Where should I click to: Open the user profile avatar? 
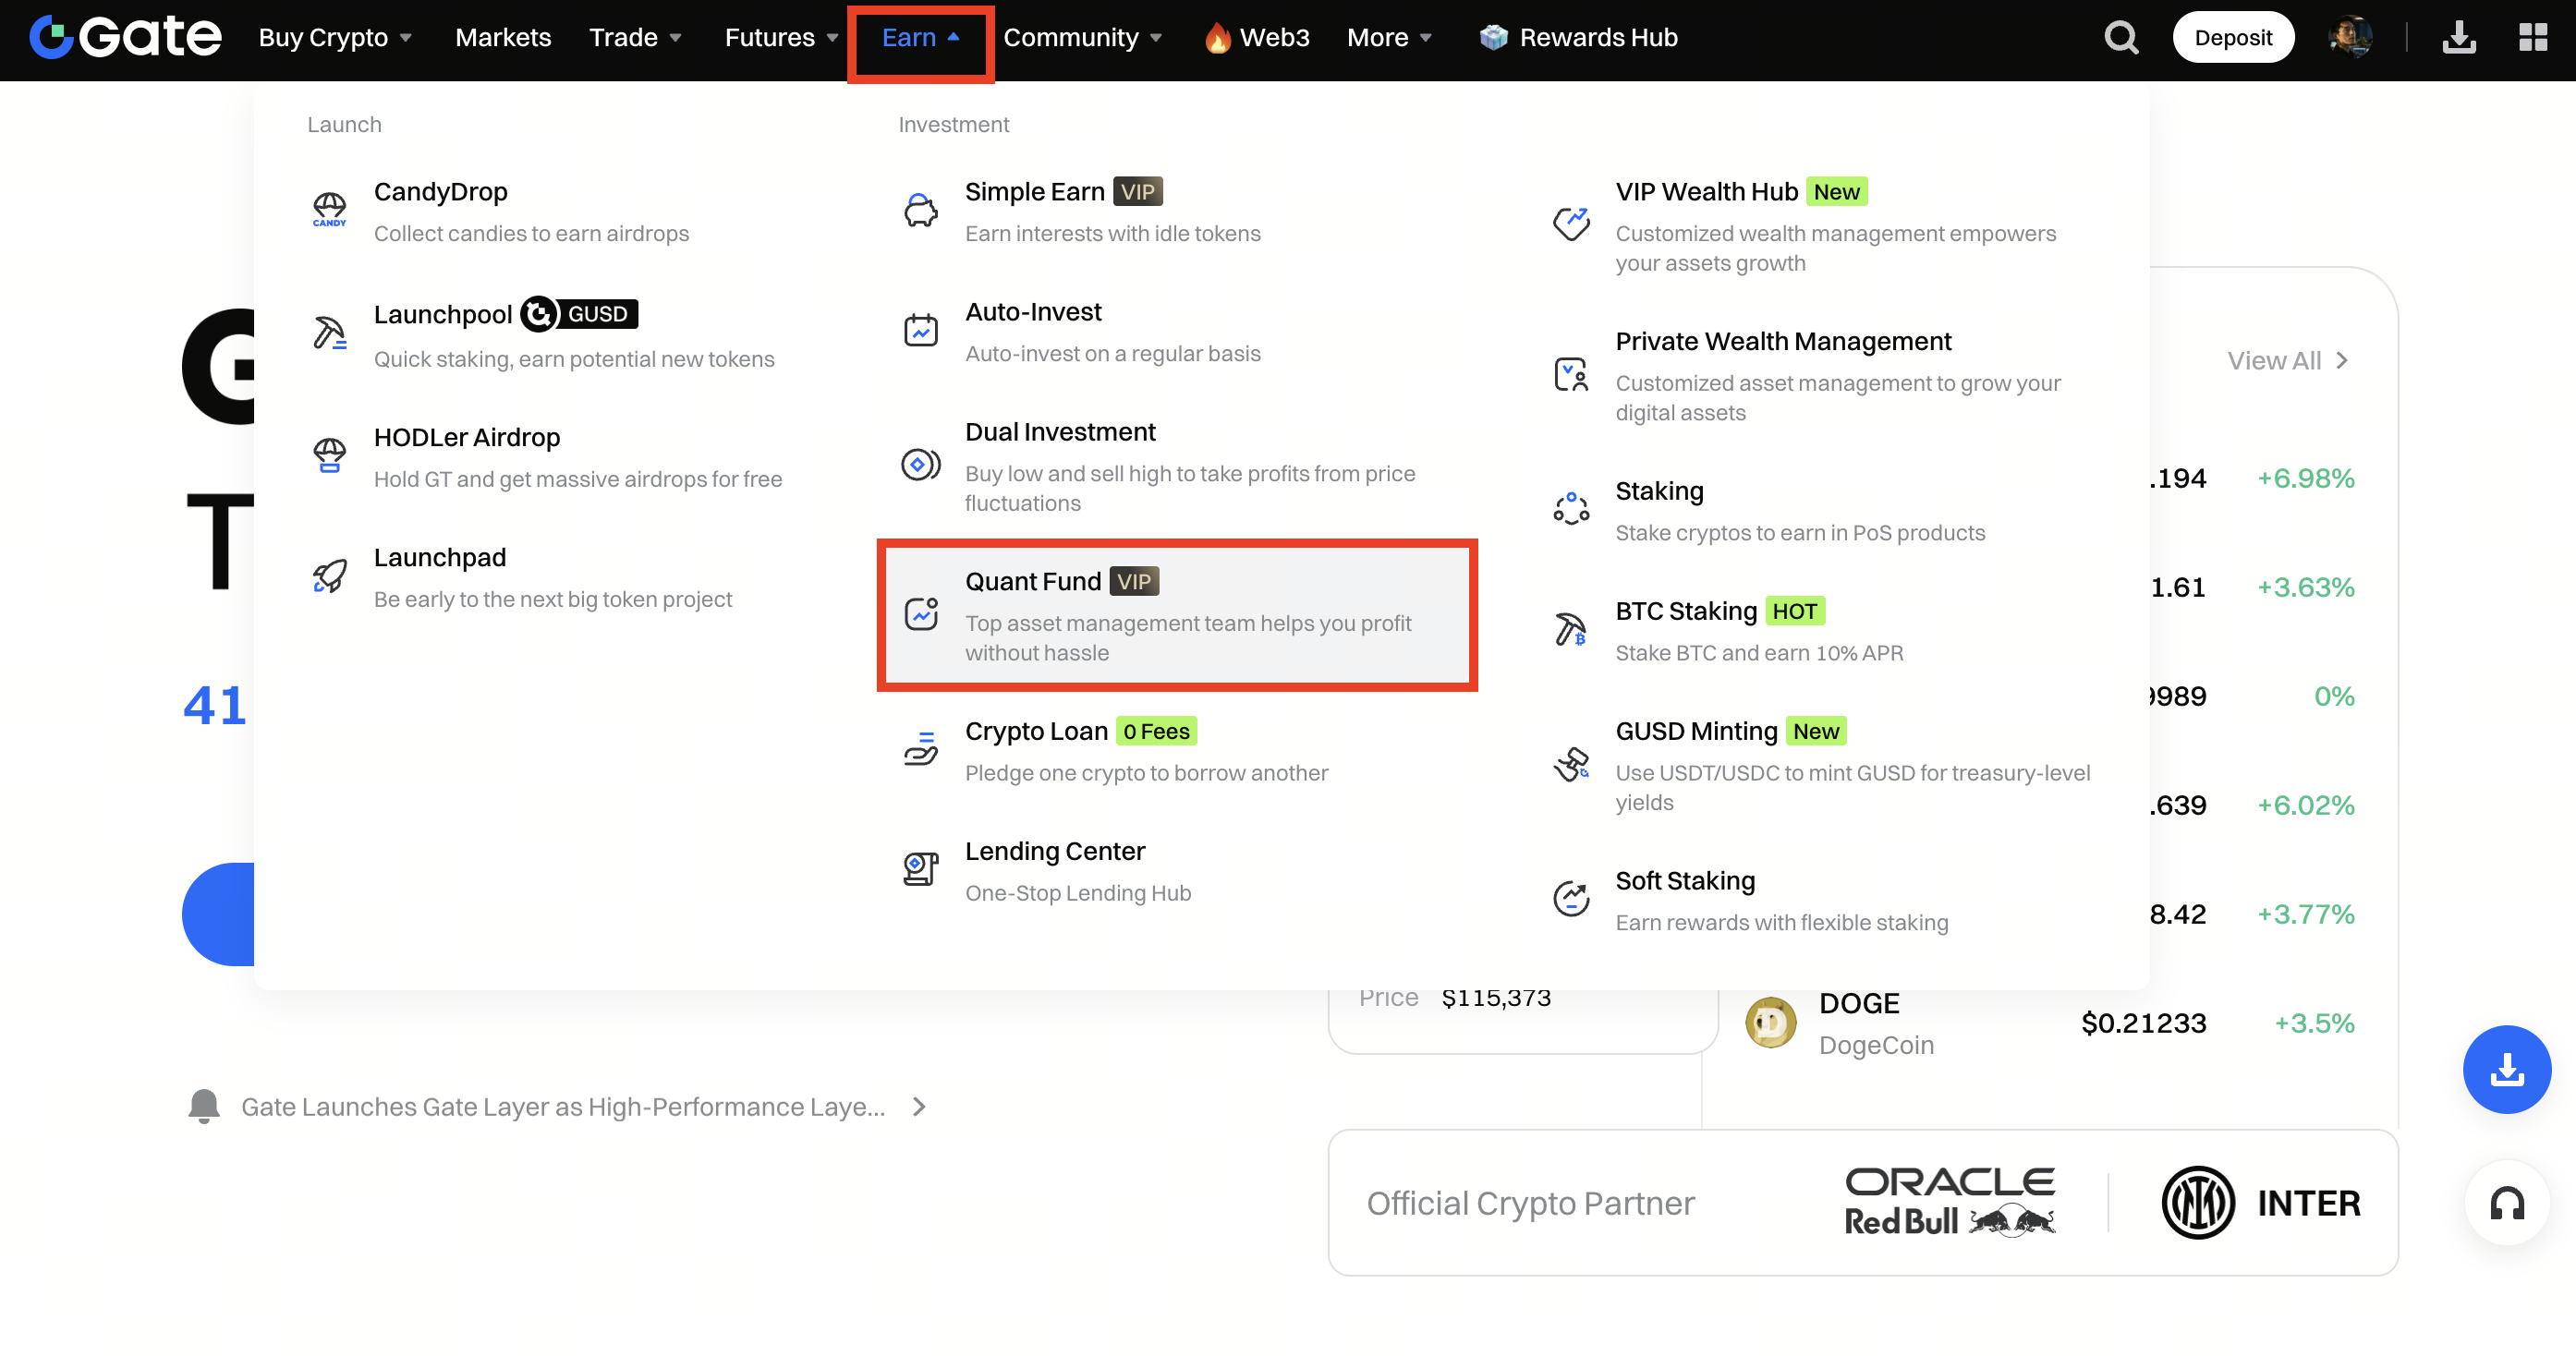[2350, 38]
